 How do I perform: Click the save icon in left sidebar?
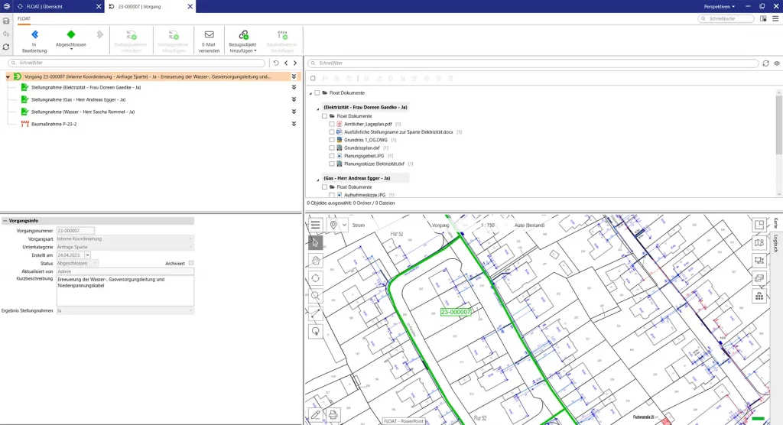click(x=6, y=21)
